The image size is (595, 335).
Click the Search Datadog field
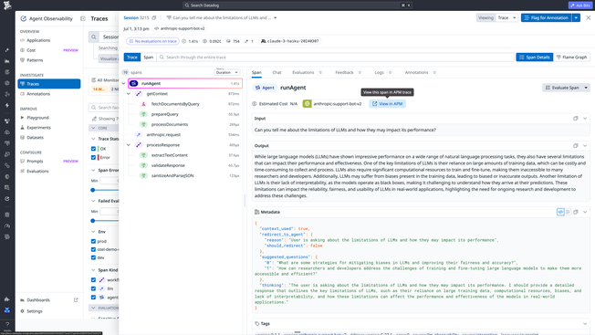click(297, 5)
